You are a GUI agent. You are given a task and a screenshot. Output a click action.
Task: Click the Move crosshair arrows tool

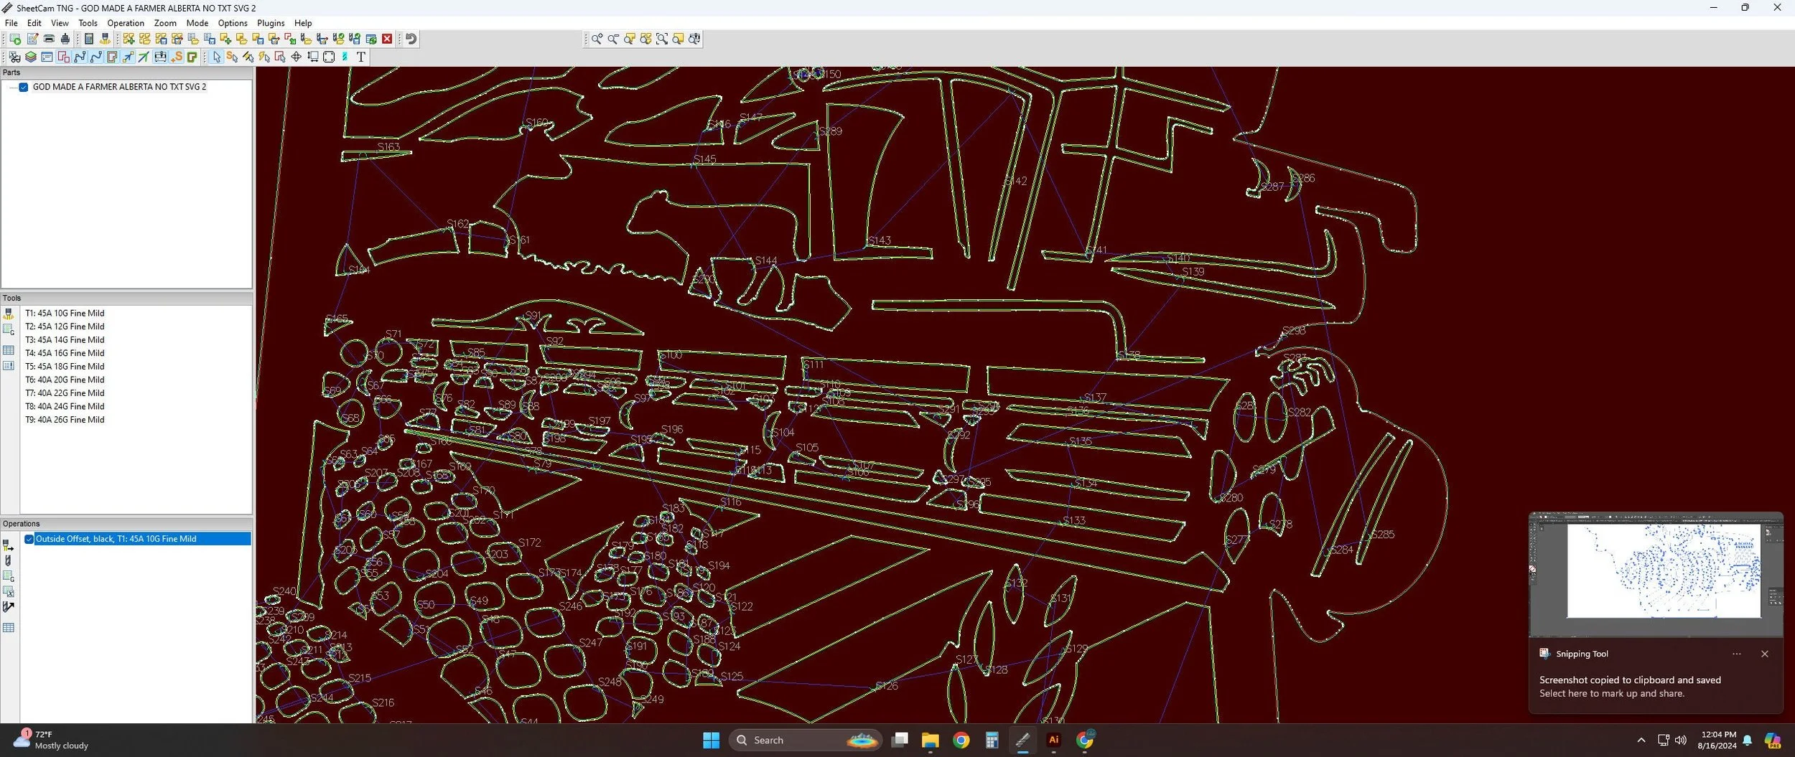point(296,57)
